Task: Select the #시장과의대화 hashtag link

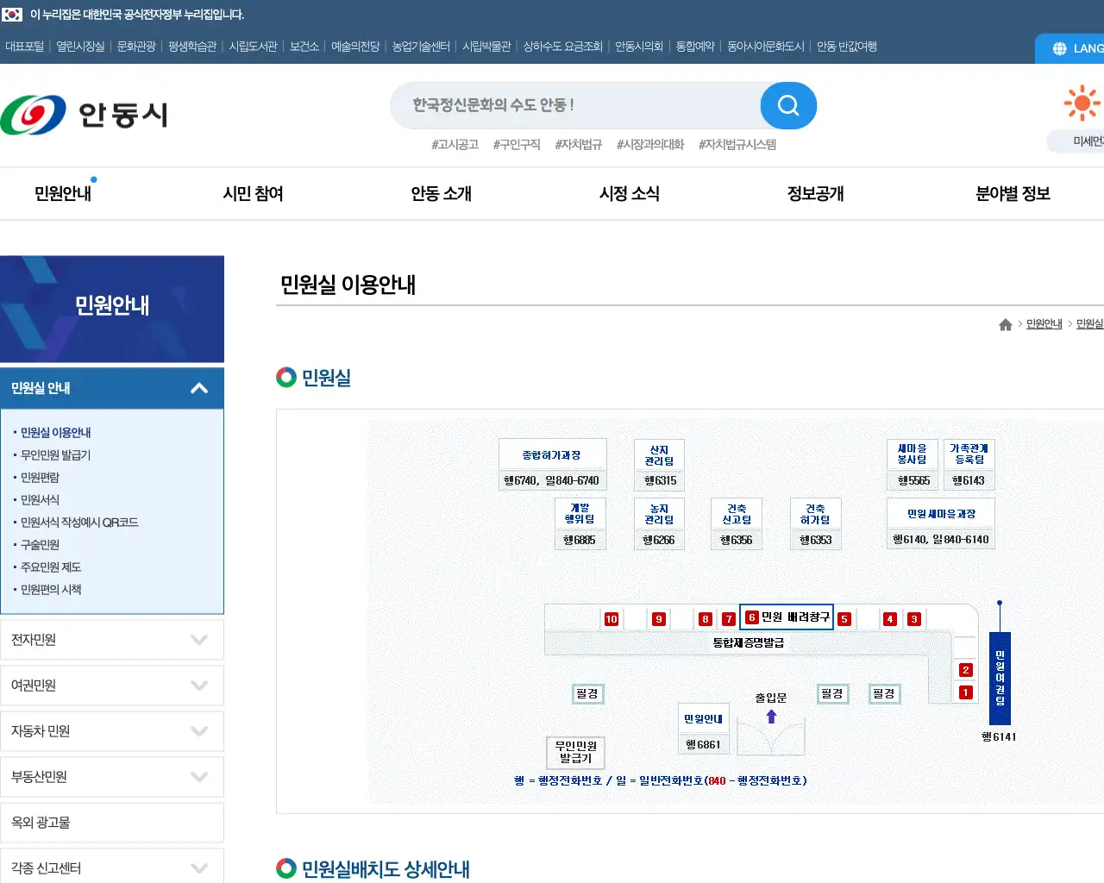Action: pyautogui.click(x=650, y=145)
